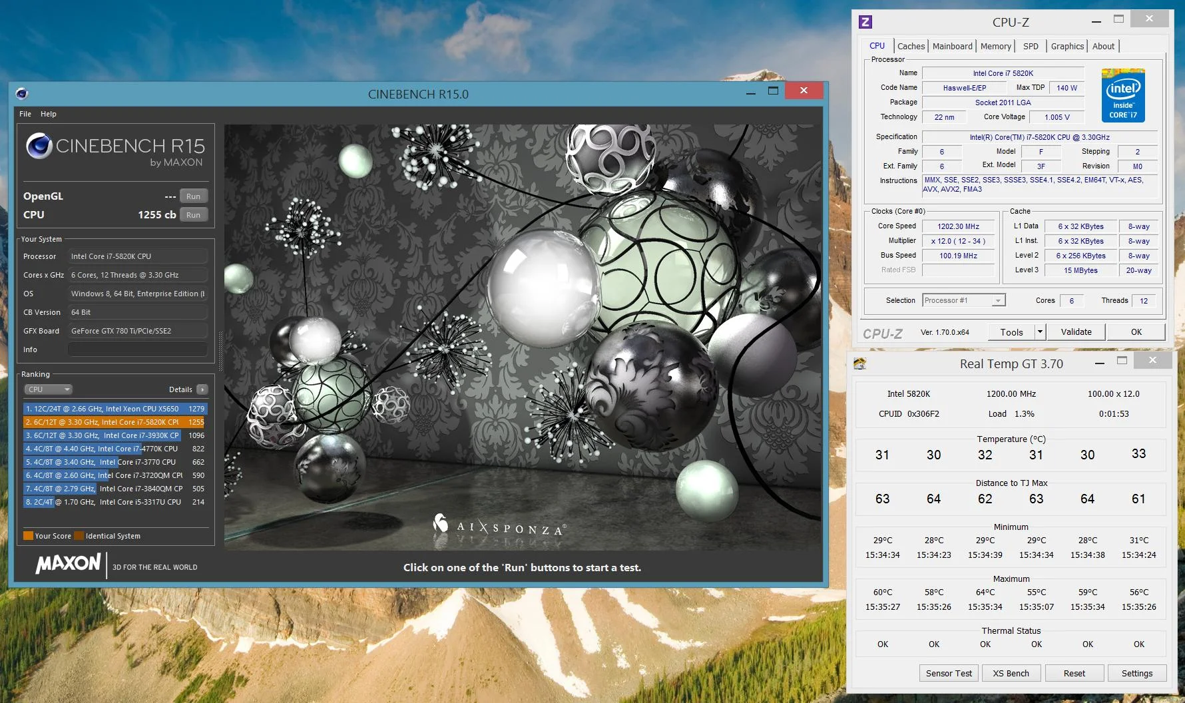Viewport: 1185px width, 703px height.
Task: Maximize the Cinebench R15.0 window
Action: (x=773, y=91)
